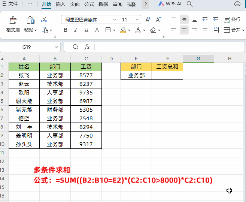246x202 pixels.
Task: Select column G header
Action: 198,58
